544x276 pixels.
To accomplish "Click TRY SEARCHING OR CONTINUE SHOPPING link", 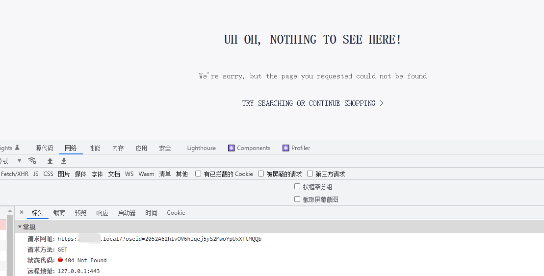I will pyautogui.click(x=312, y=103).
